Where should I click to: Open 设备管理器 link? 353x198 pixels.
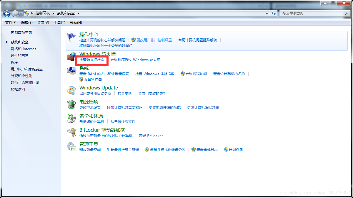[x=93, y=79]
